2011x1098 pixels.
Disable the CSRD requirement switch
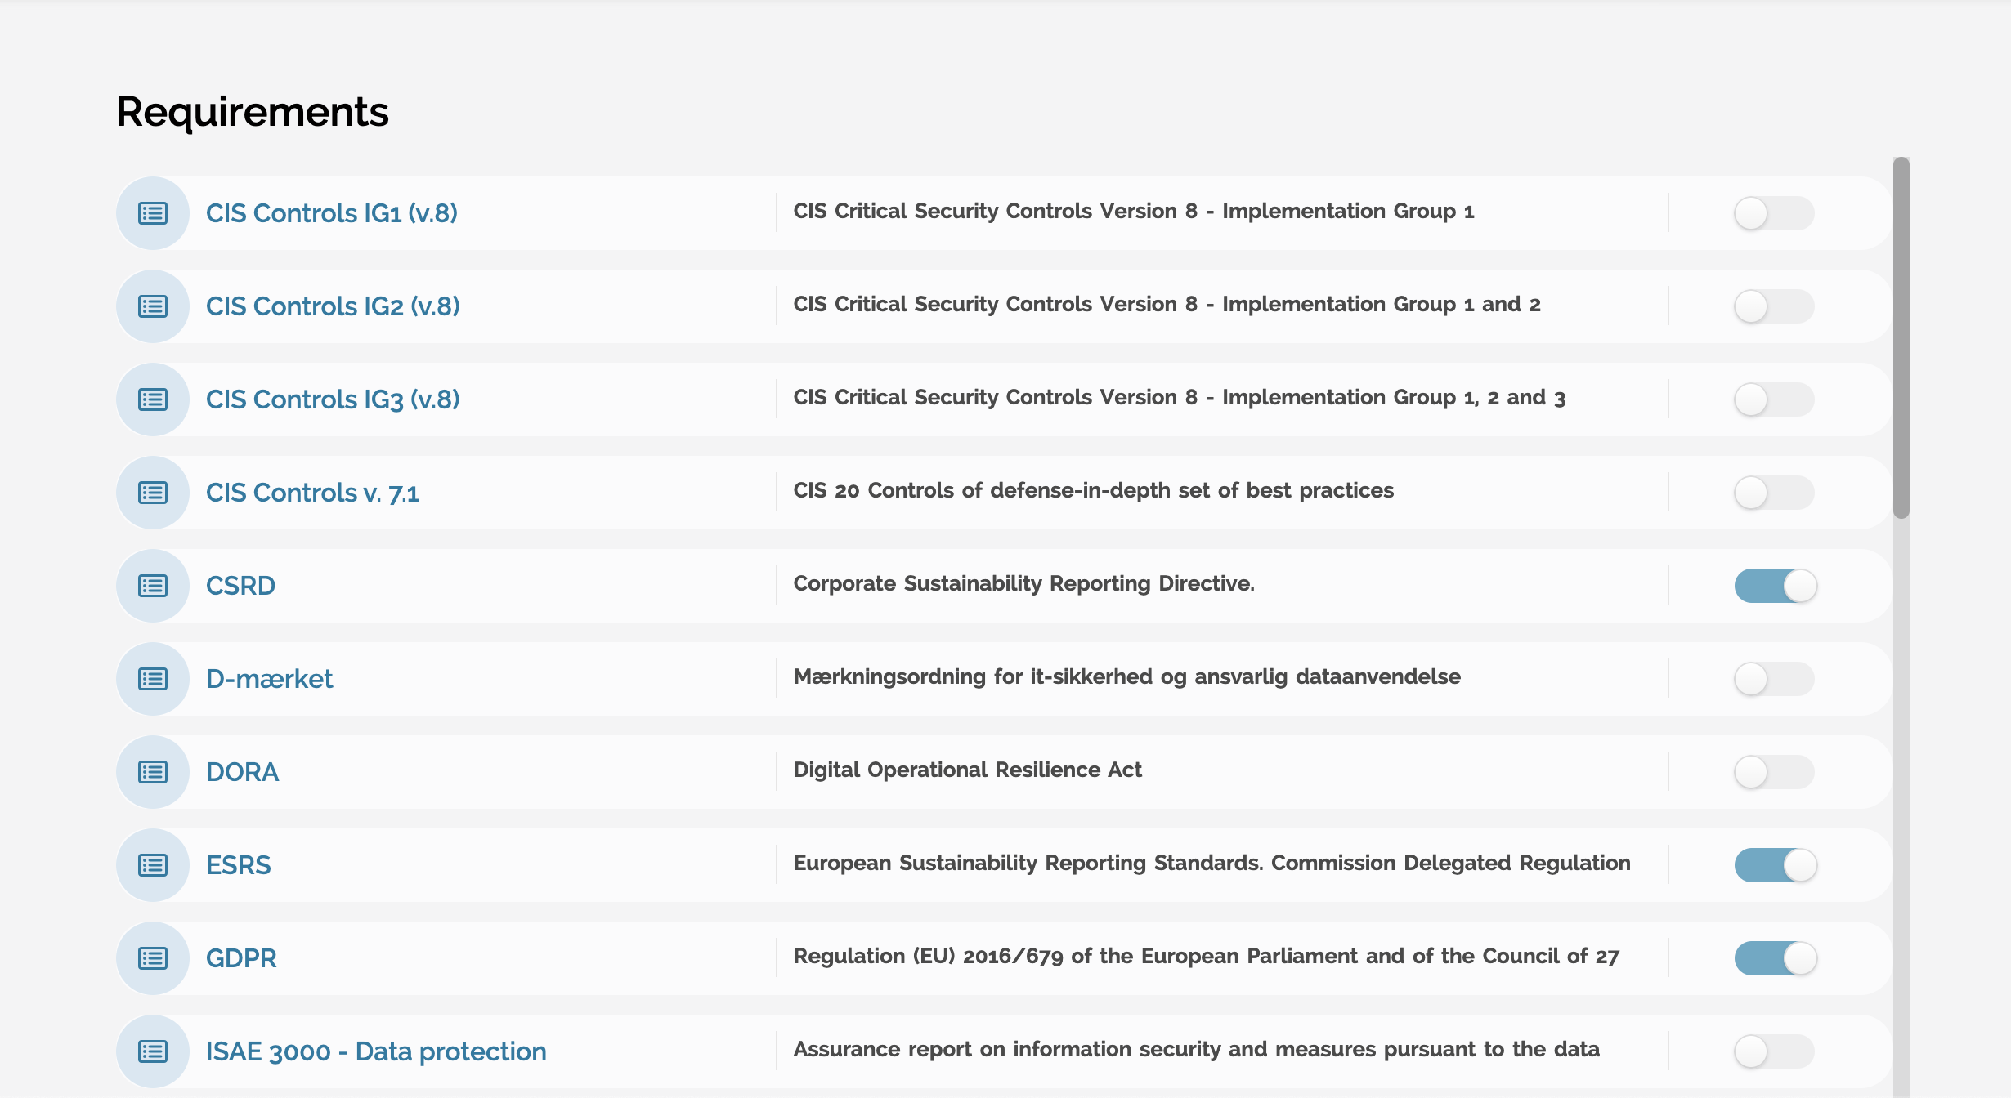(x=1776, y=586)
